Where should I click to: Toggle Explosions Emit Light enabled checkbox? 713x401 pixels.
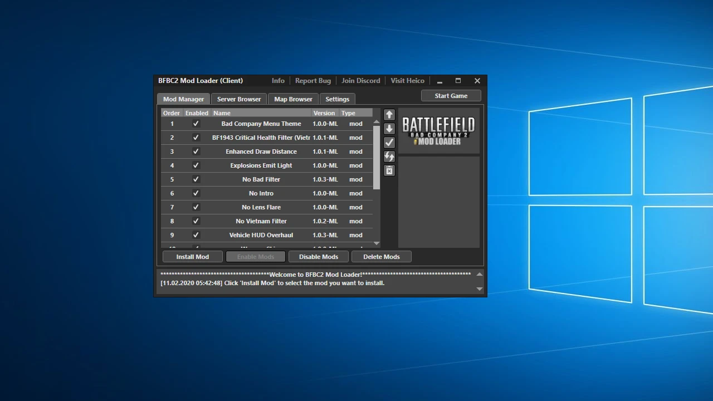coord(196,165)
